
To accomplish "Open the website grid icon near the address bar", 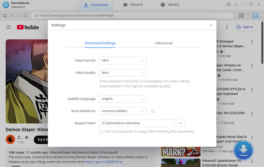I will 241,15.
